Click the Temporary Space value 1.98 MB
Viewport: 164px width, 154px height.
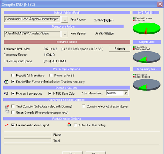[x=49, y=55]
